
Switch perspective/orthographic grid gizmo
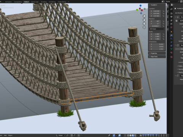(x=144, y=27)
